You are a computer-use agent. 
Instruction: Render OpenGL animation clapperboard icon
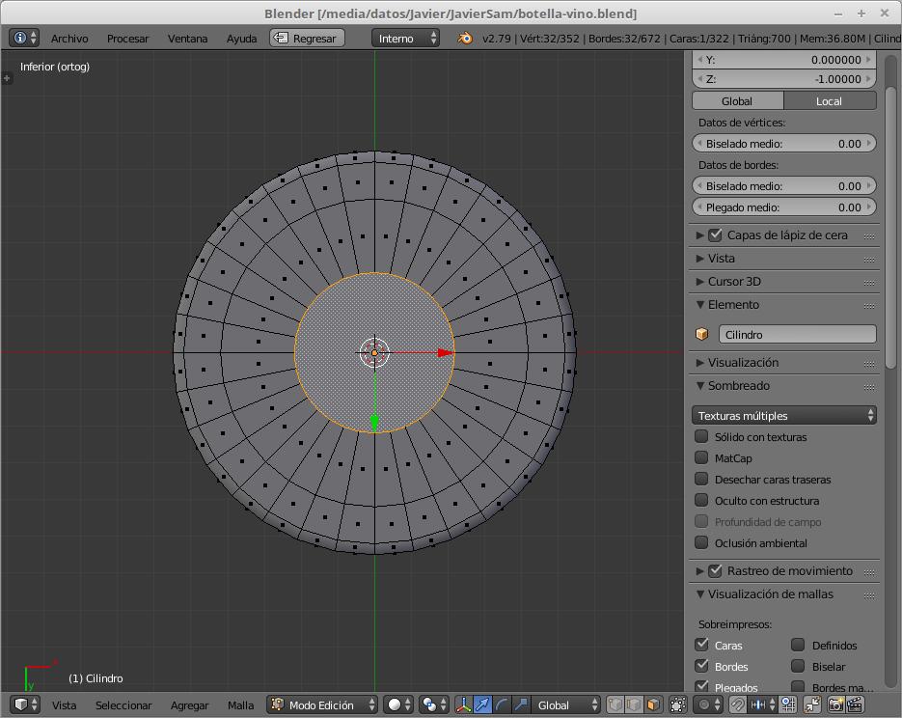point(855,704)
